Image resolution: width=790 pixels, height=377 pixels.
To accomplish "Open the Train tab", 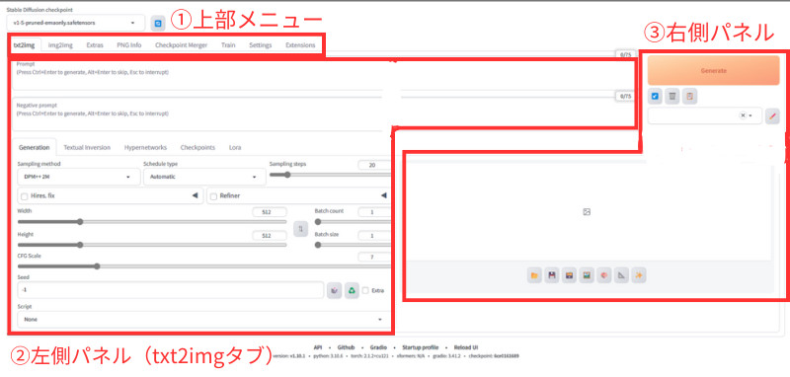I will [228, 45].
